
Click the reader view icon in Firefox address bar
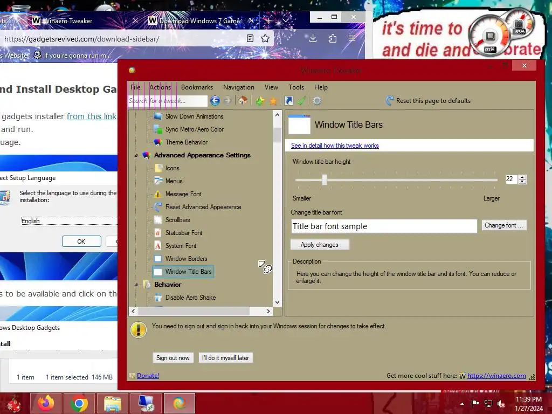point(250,38)
